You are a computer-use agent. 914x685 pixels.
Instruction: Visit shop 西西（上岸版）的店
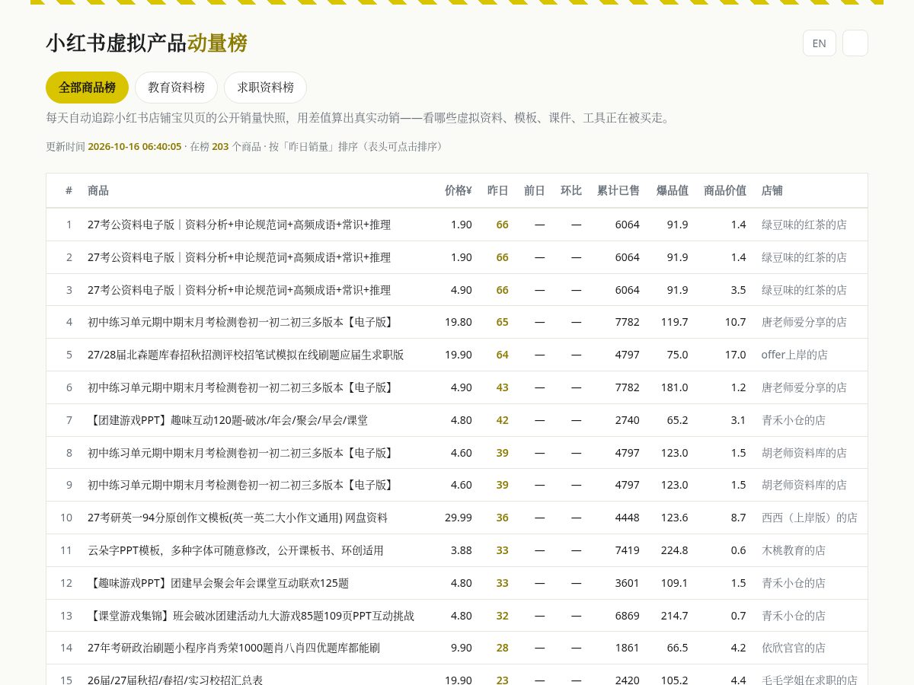810,518
